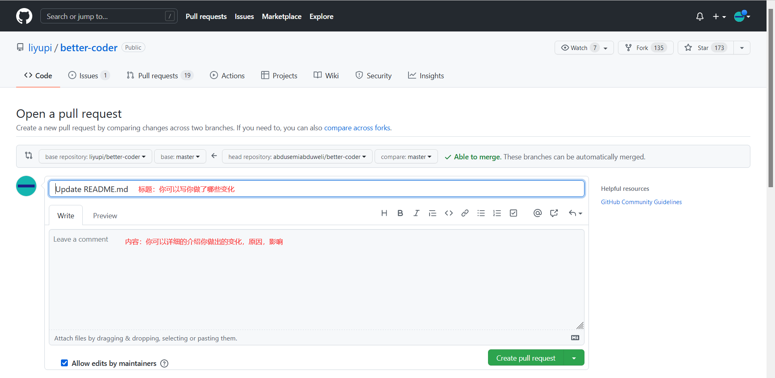Screen dimensions: 775x378
Task: Click the Leave a comment text area
Action: (316, 280)
